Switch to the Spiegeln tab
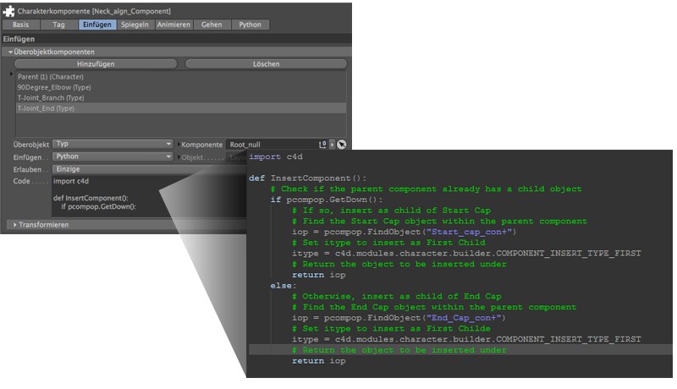Screen dimensions: 677x389 coord(135,25)
